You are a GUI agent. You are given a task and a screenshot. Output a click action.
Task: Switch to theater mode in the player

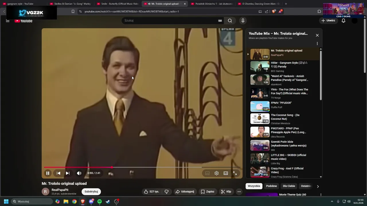pos(226,173)
